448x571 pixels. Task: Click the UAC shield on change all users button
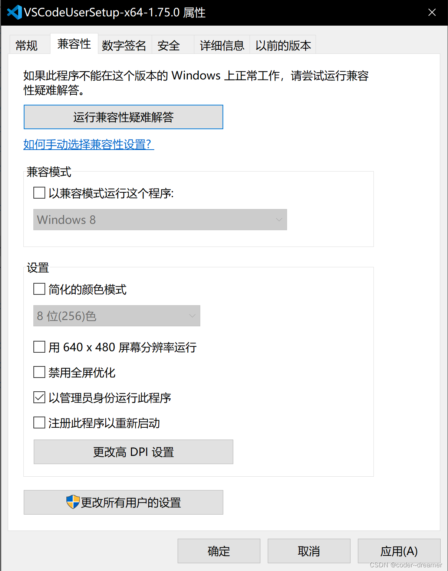[x=73, y=502]
